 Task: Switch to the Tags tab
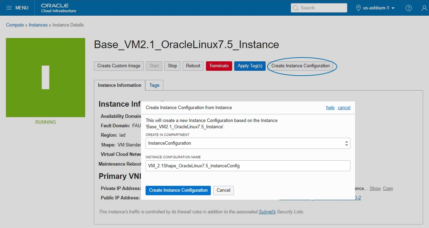pos(154,85)
